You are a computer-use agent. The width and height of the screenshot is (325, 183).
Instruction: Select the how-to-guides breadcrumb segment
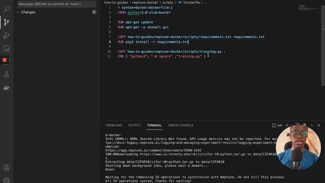116,3
